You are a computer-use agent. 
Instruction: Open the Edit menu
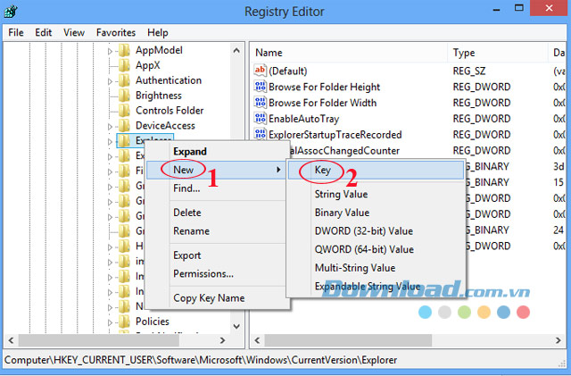(x=44, y=33)
